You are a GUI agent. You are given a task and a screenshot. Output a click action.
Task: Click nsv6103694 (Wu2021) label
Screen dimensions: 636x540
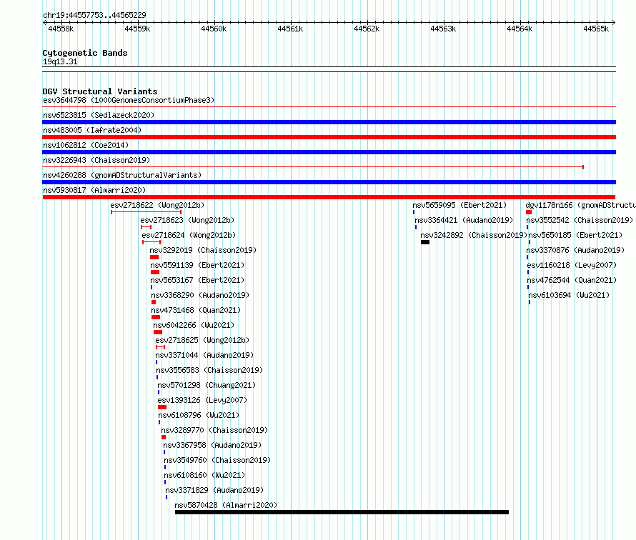coord(569,295)
